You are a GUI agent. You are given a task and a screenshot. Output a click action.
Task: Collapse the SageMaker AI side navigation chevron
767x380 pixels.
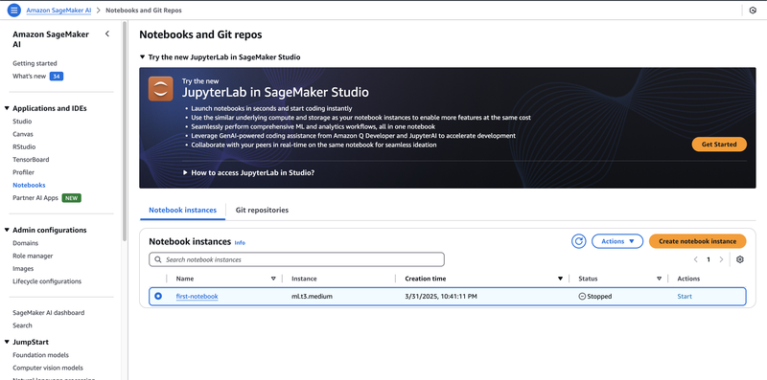tap(107, 34)
